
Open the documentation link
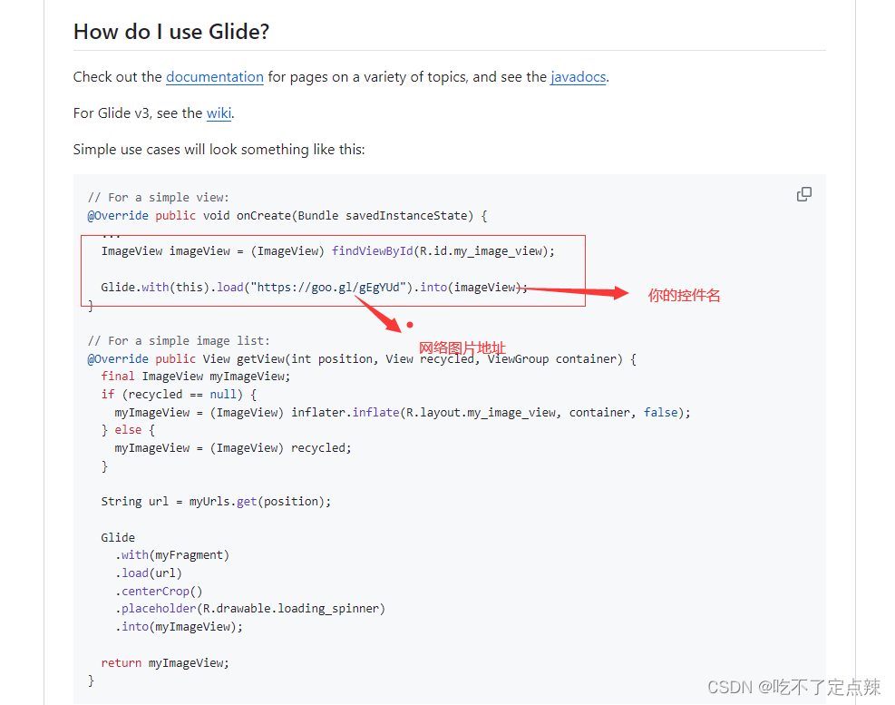pyautogui.click(x=215, y=77)
